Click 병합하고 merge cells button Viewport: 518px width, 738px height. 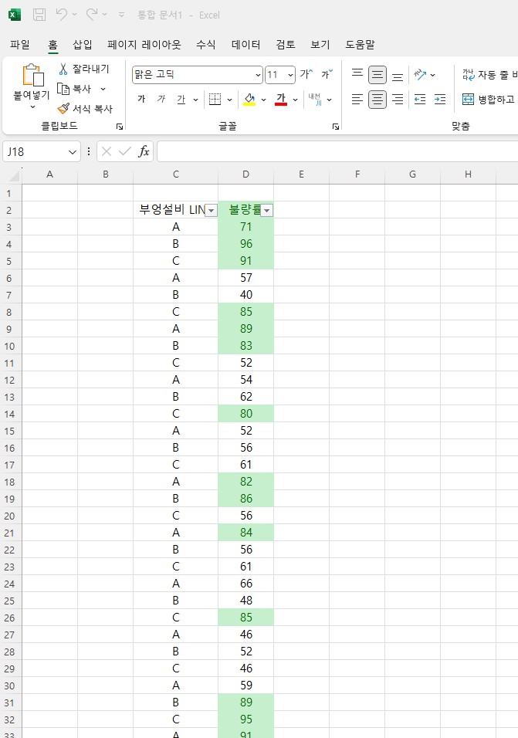pos(489,100)
